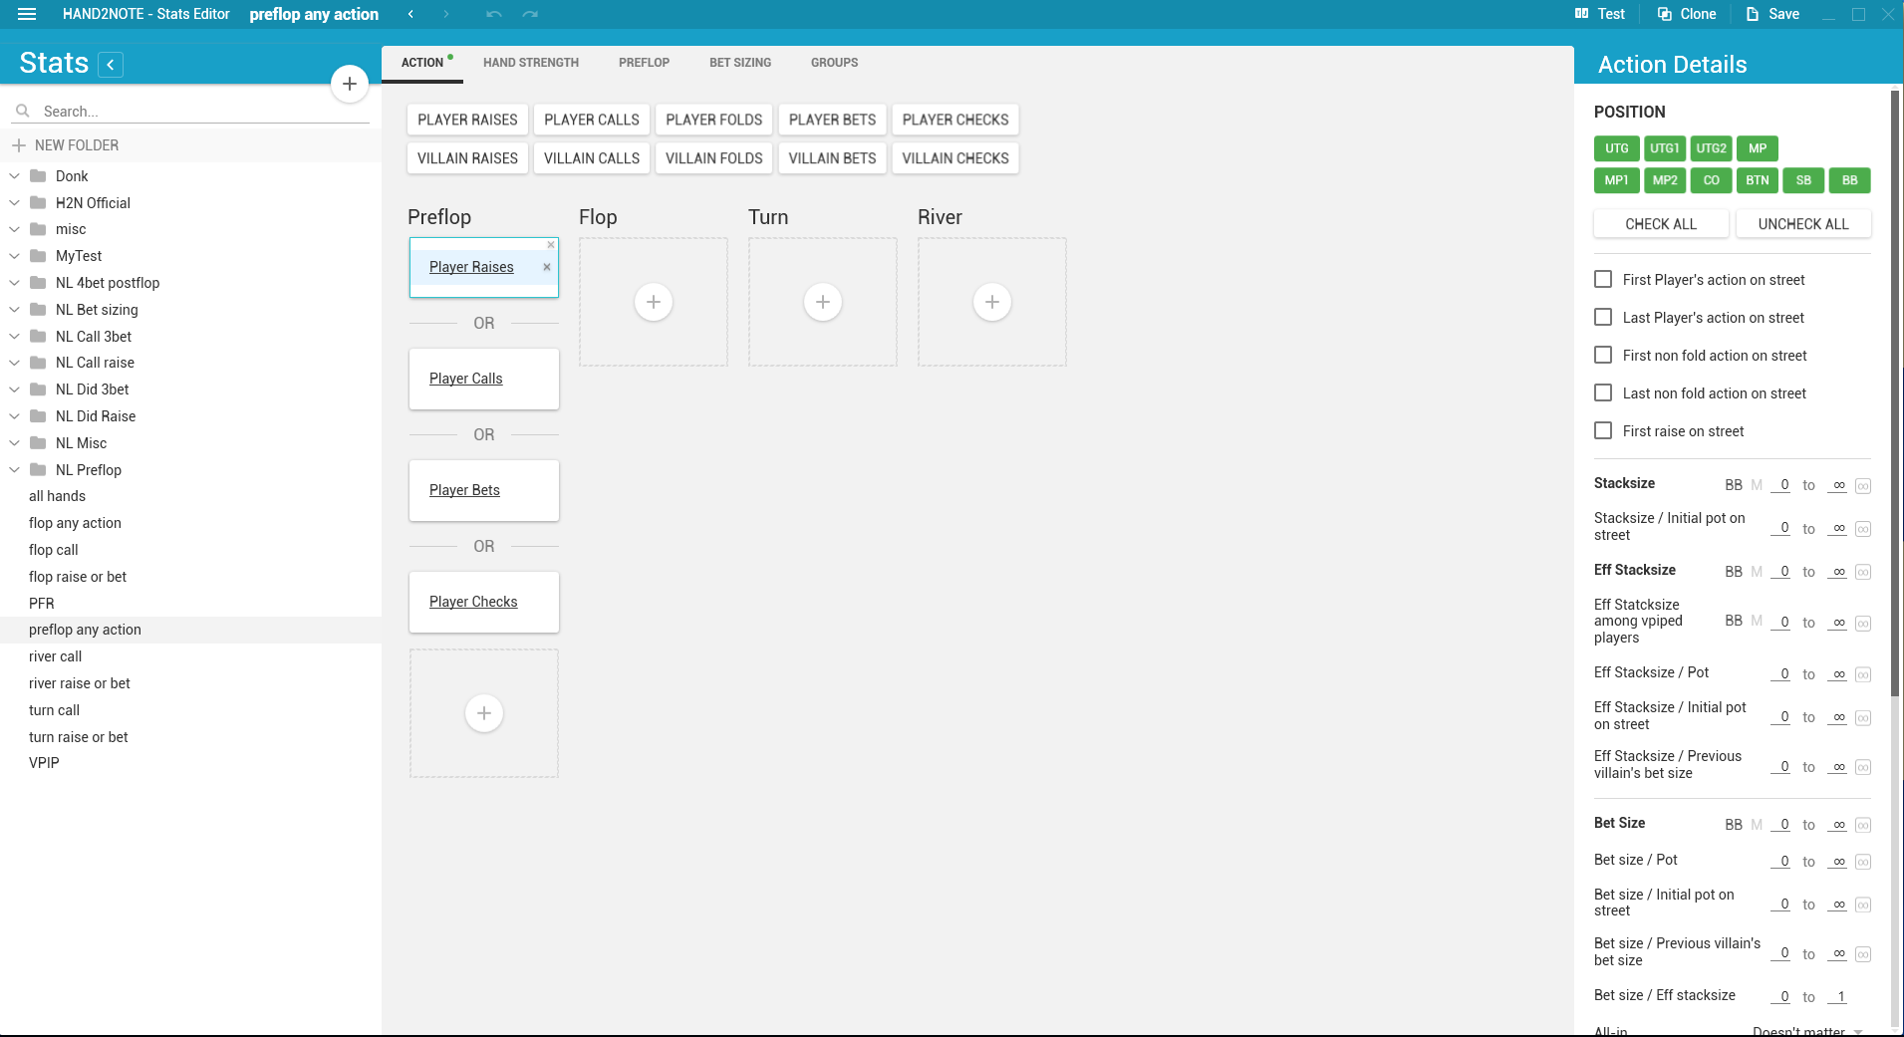Screen dimensions: 1904x1037
Task: Expand the H2N Official folder
Action: [15, 203]
